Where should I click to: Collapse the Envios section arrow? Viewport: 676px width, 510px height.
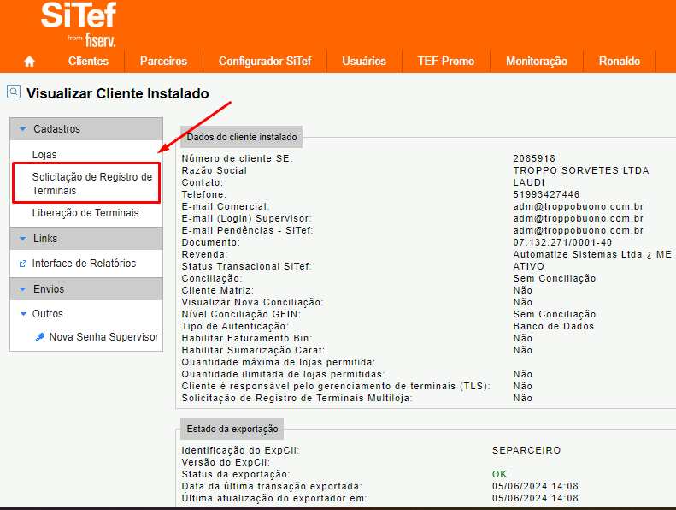click(23, 289)
